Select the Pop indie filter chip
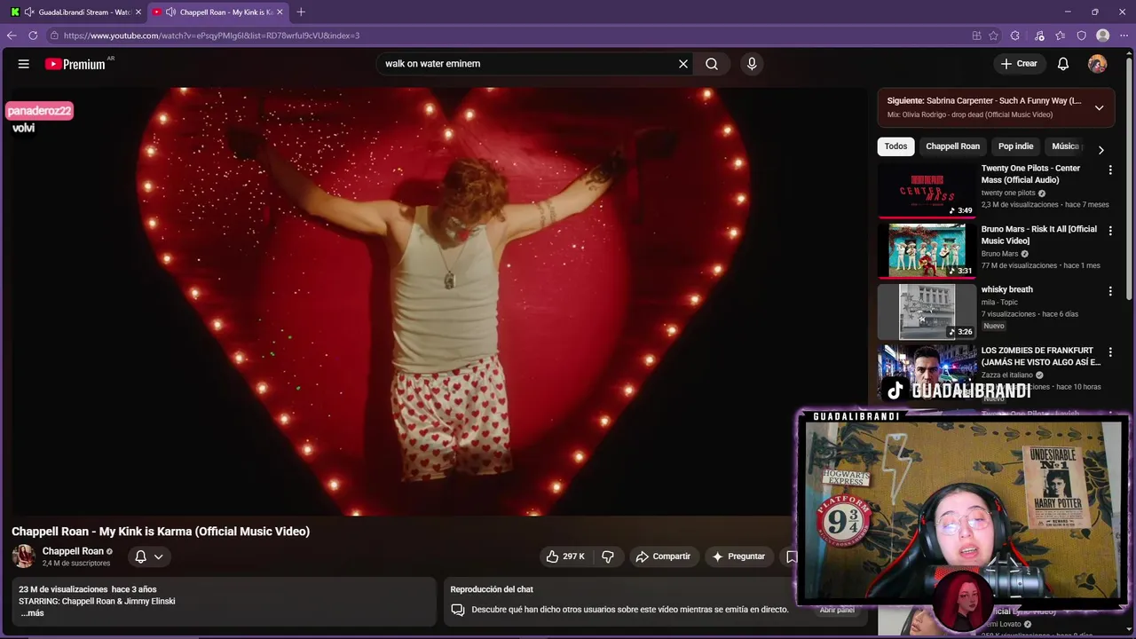The height and width of the screenshot is (639, 1136). [1015, 146]
